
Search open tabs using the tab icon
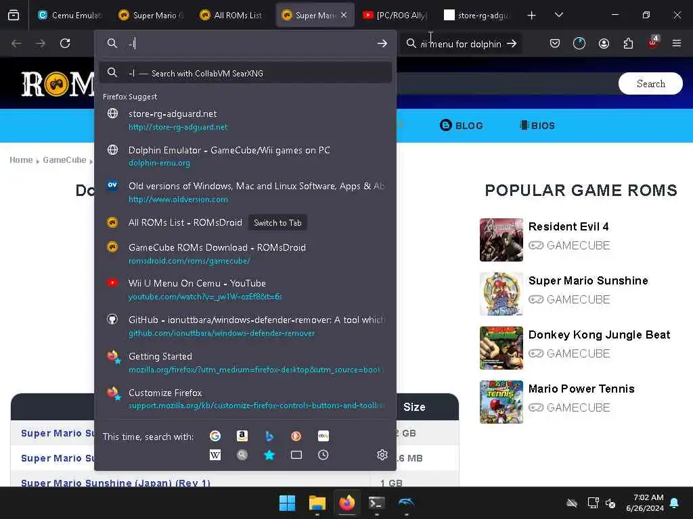point(296,455)
